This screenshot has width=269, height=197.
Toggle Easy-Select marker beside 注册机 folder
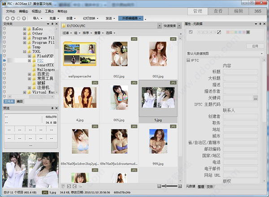pos(4,88)
